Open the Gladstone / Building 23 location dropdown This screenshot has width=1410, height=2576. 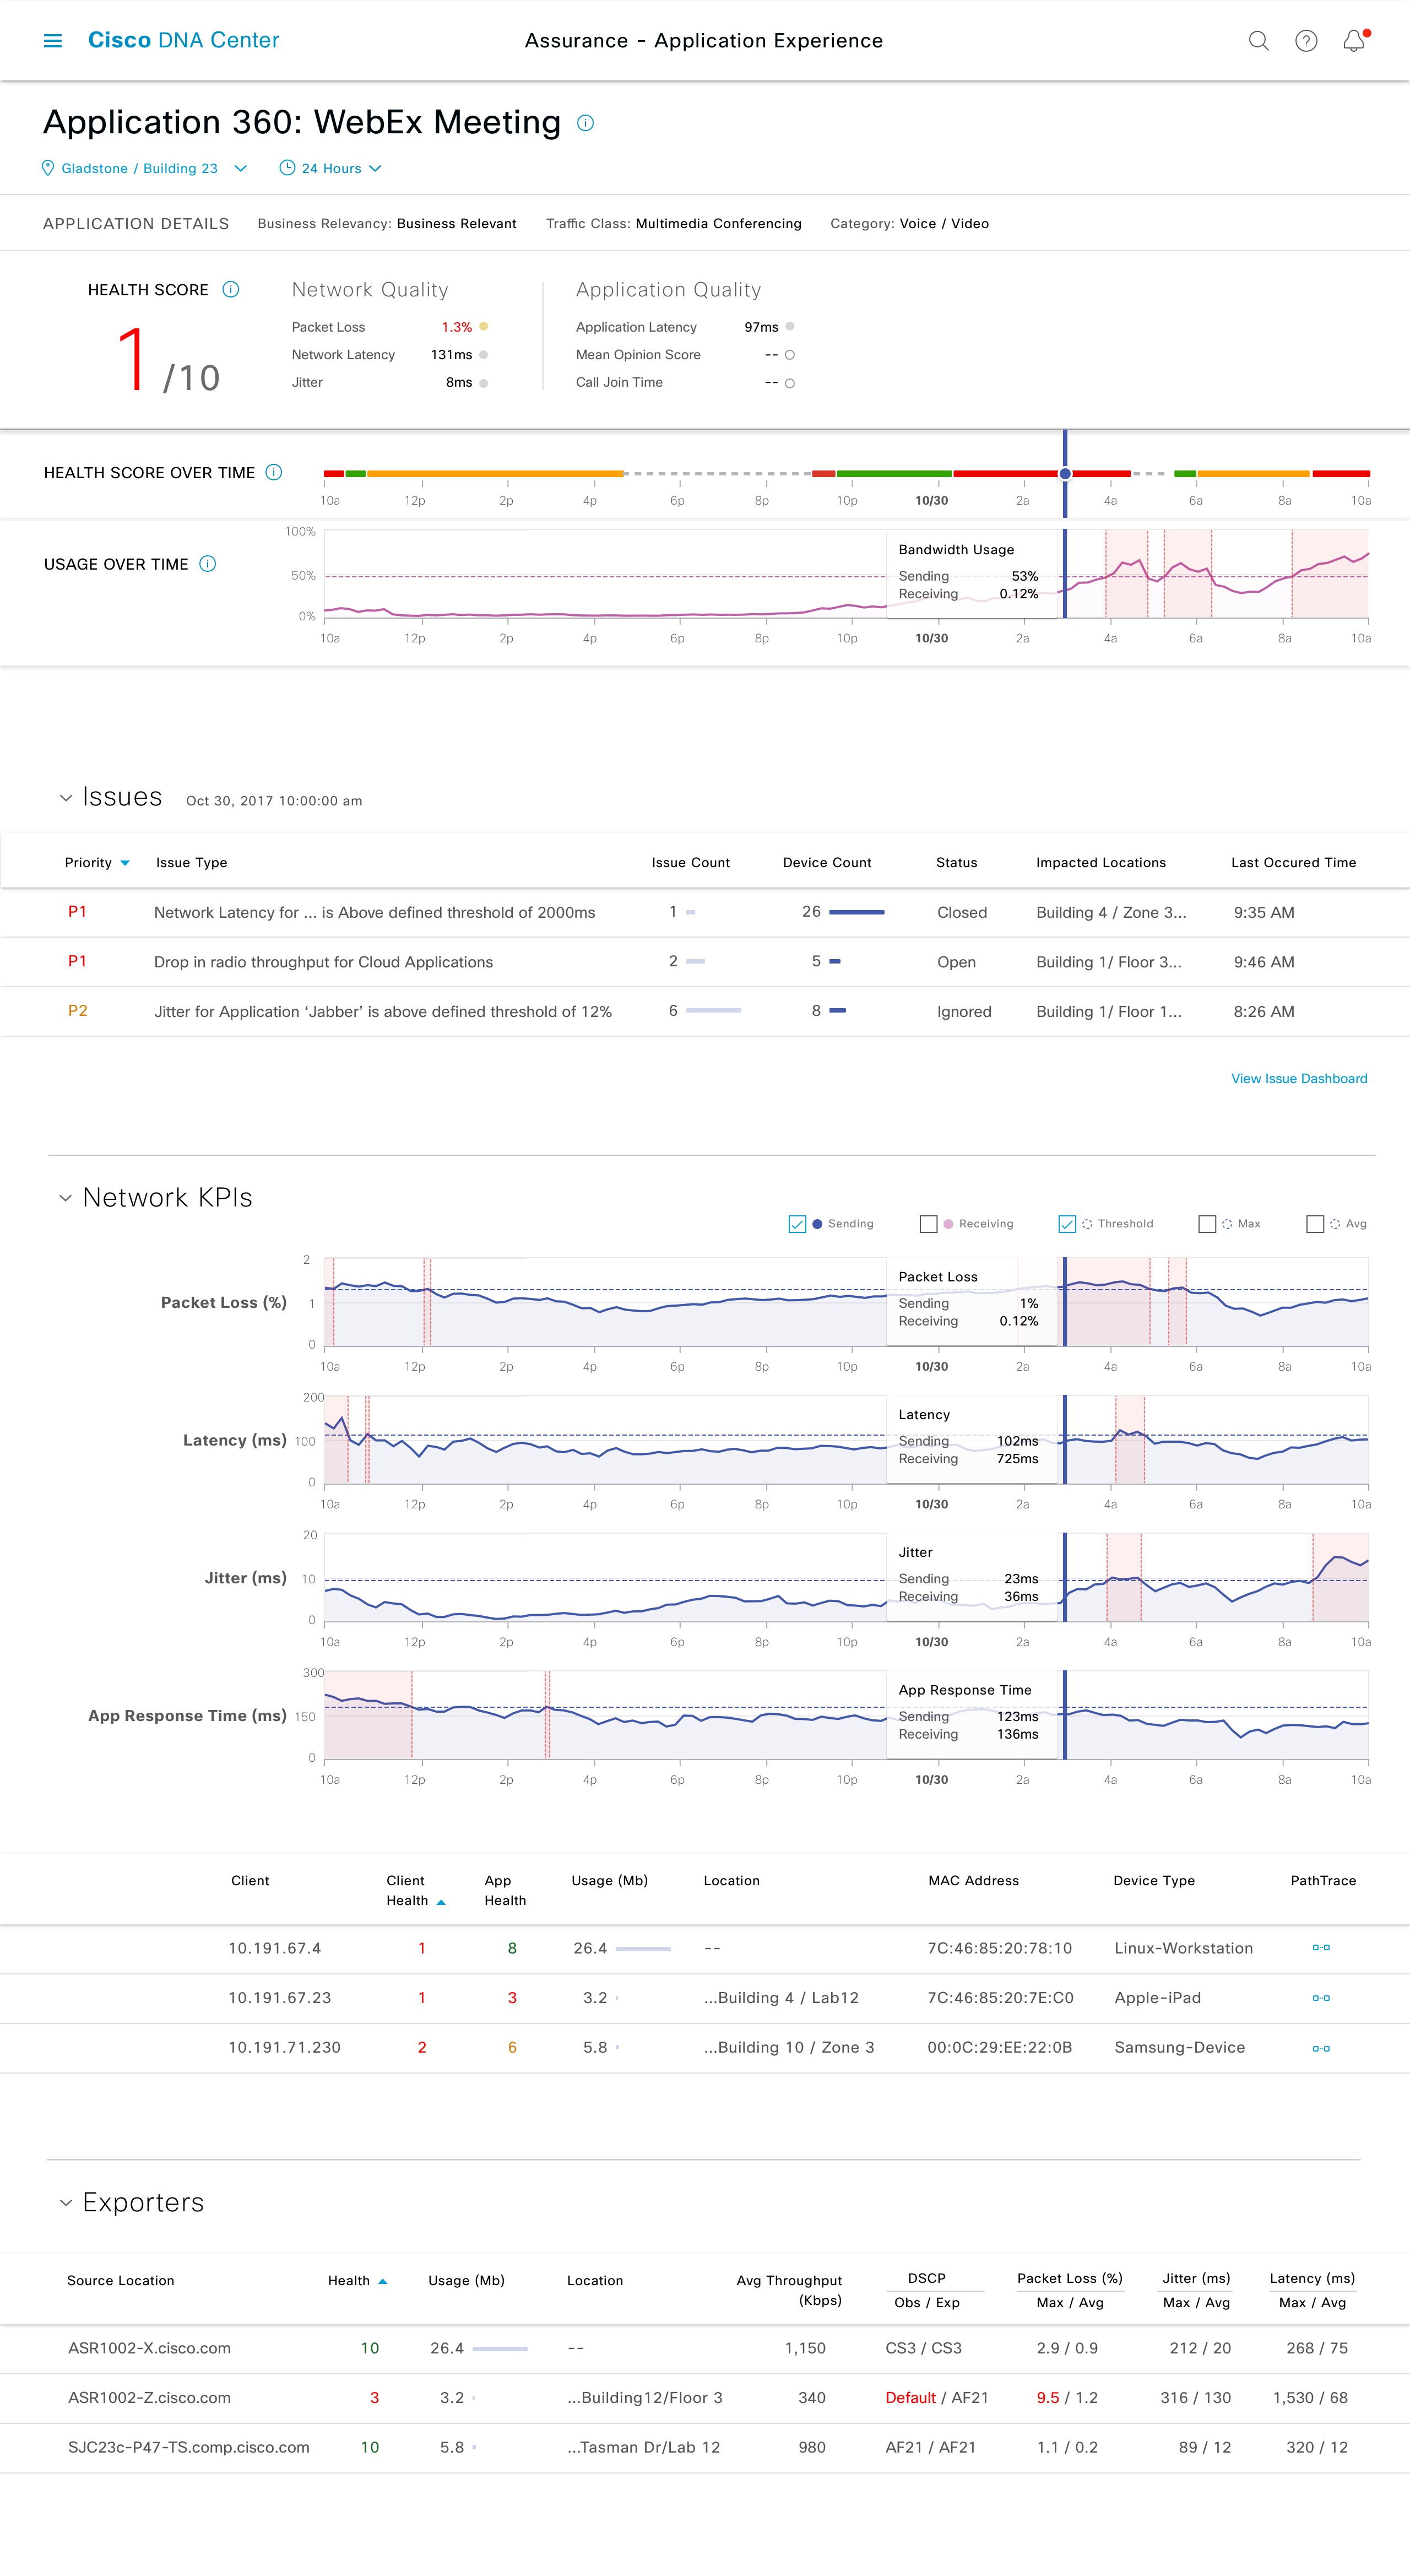(144, 168)
